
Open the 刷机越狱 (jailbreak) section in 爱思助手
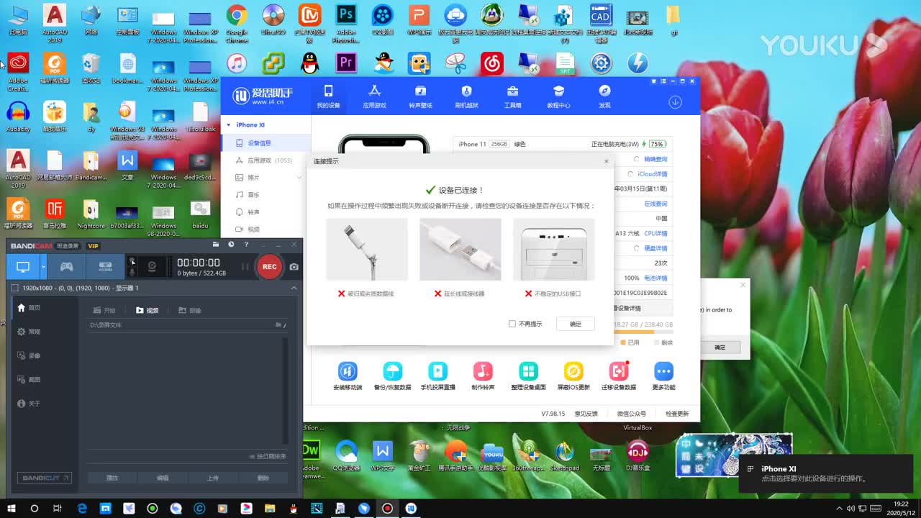click(x=466, y=95)
